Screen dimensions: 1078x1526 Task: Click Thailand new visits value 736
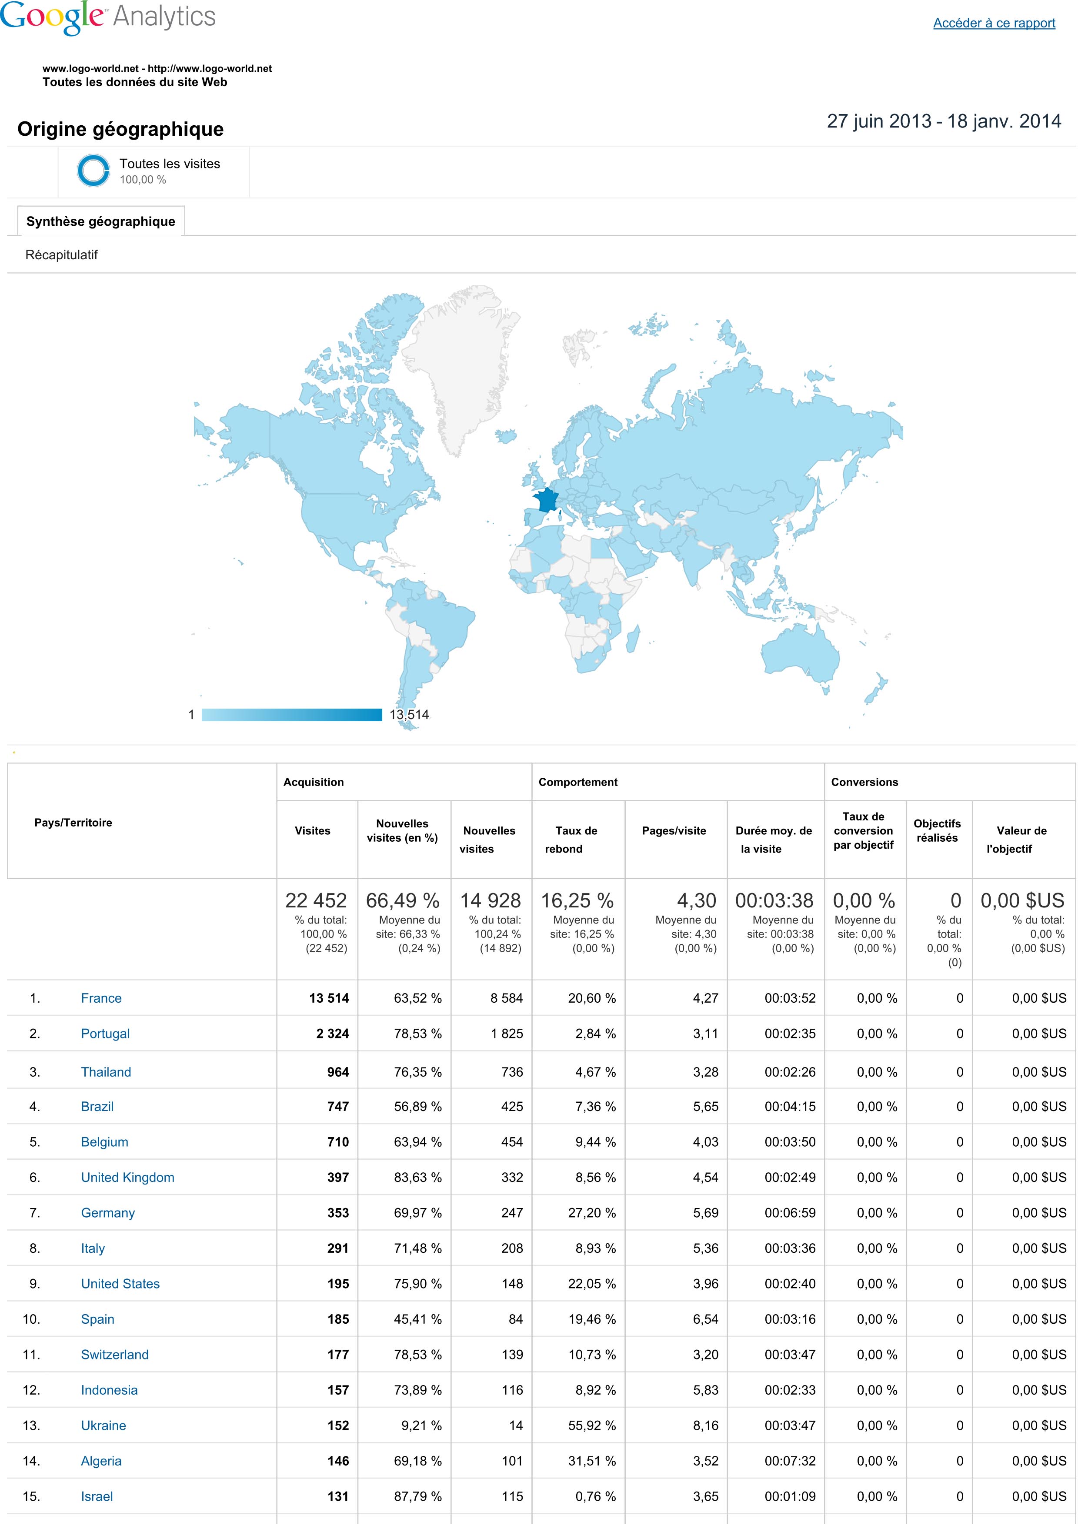pyautogui.click(x=512, y=1072)
